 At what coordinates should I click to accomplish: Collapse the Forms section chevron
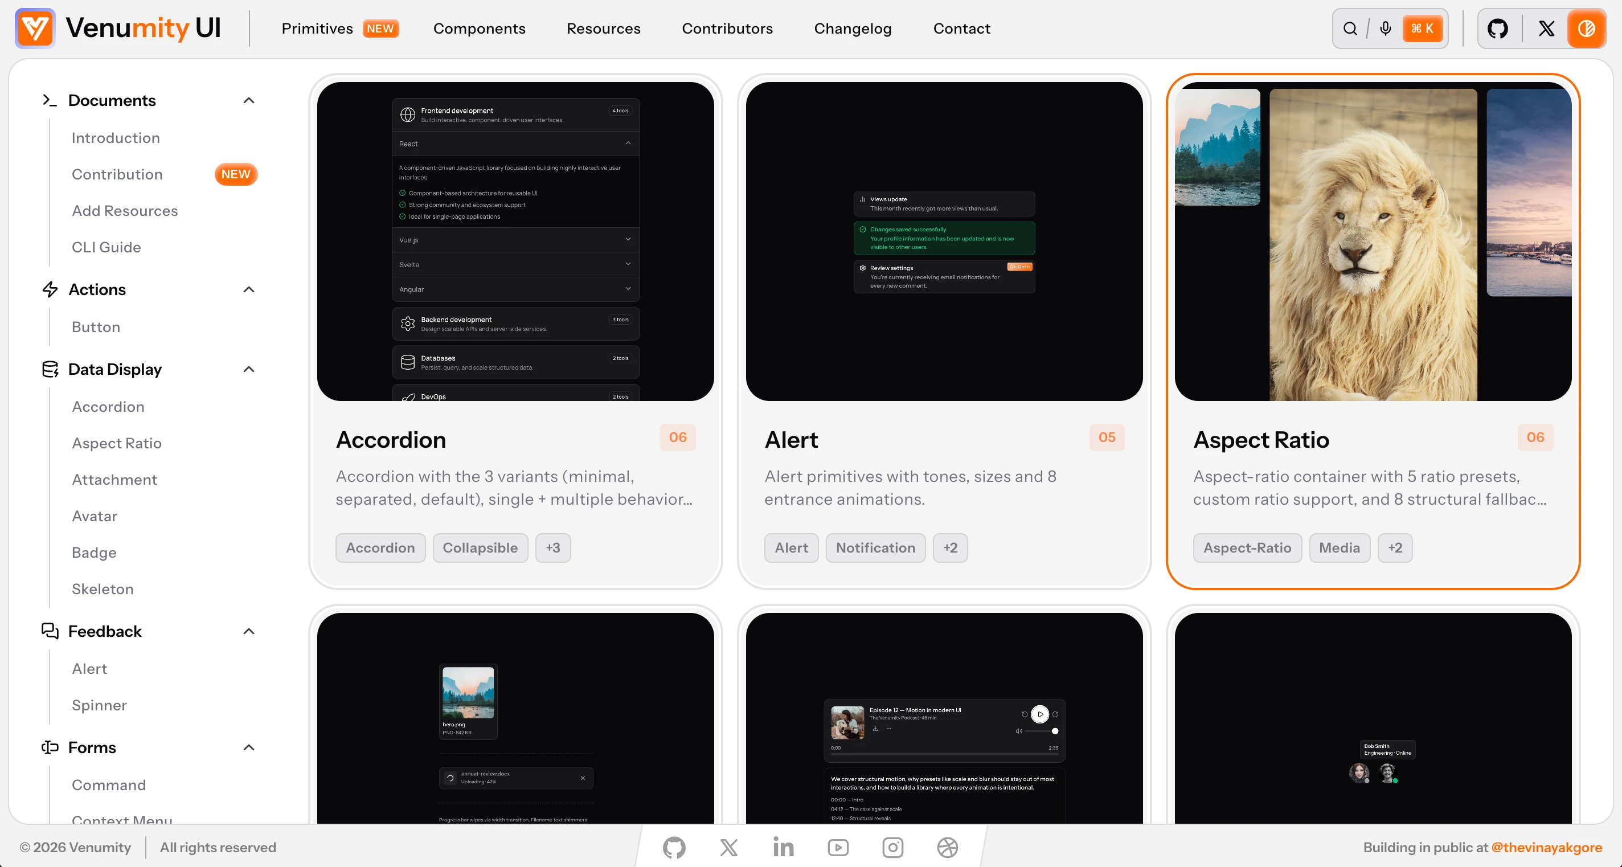249,747
